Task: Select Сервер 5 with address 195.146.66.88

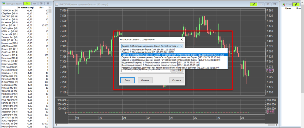Action: point(175,60)
